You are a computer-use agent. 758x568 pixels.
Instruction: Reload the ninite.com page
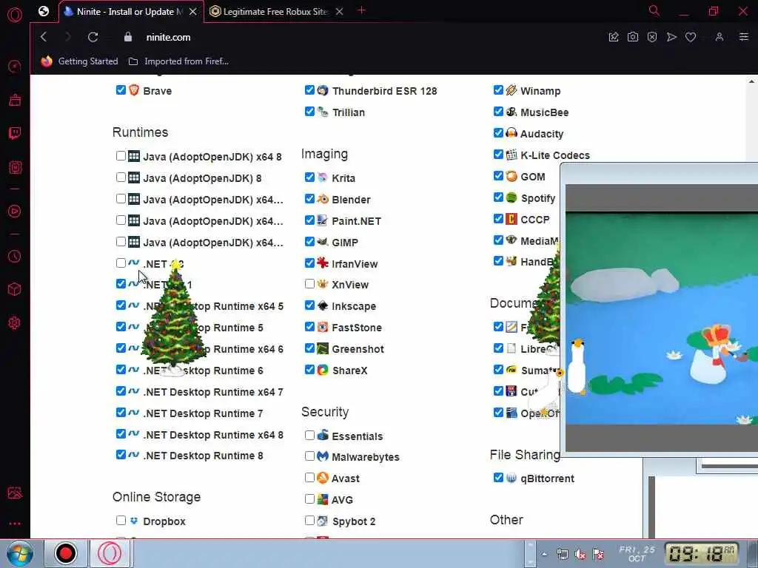pos(93,37)
